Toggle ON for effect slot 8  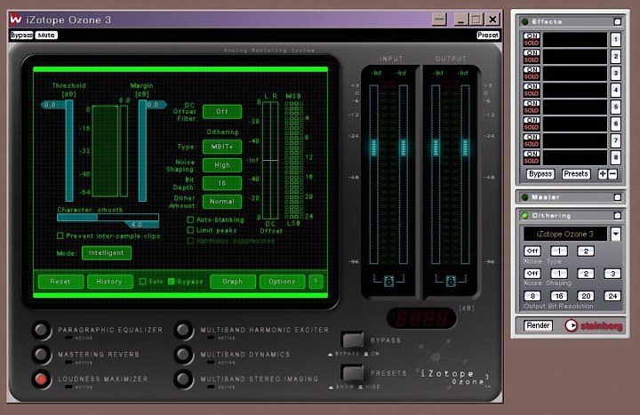532,154
